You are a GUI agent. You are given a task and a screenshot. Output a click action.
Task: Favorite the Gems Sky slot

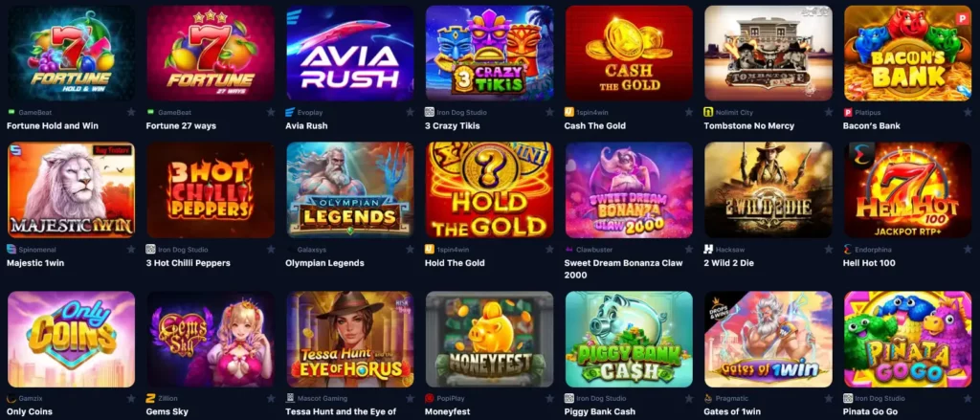coord(271,397)
